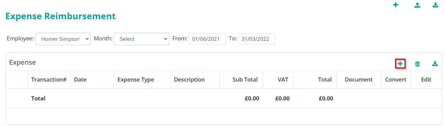Screen dimensions: 445x126
Task: Click the top-right page-level download icon
Action: click(435, 5)
